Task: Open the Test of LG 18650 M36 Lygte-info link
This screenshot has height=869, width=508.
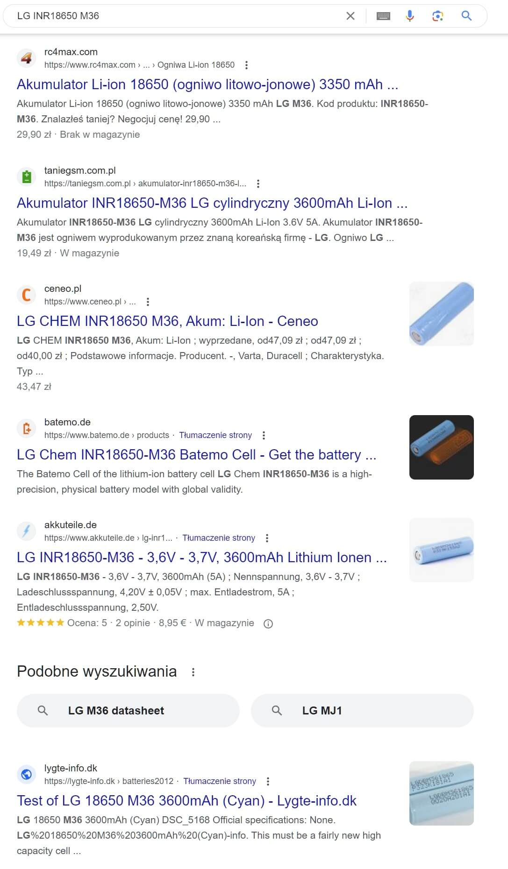Action: [x=186, y=801]
